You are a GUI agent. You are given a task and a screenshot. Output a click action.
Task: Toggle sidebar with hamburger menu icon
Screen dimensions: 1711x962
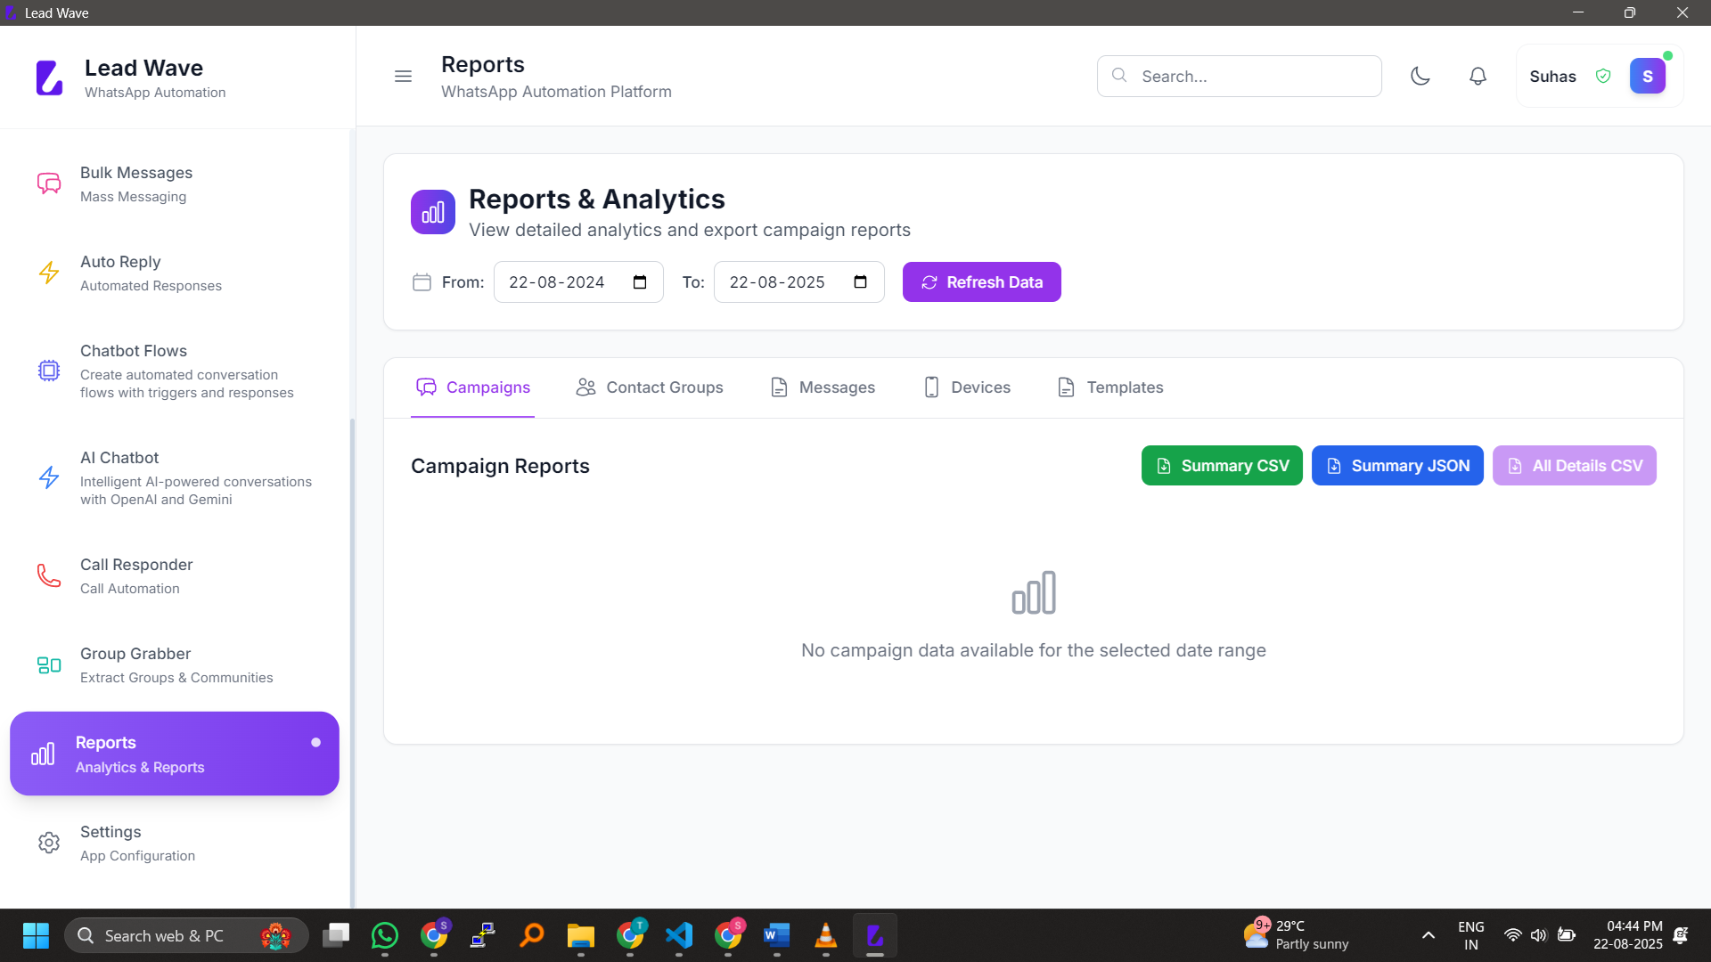tap(403, 77)
